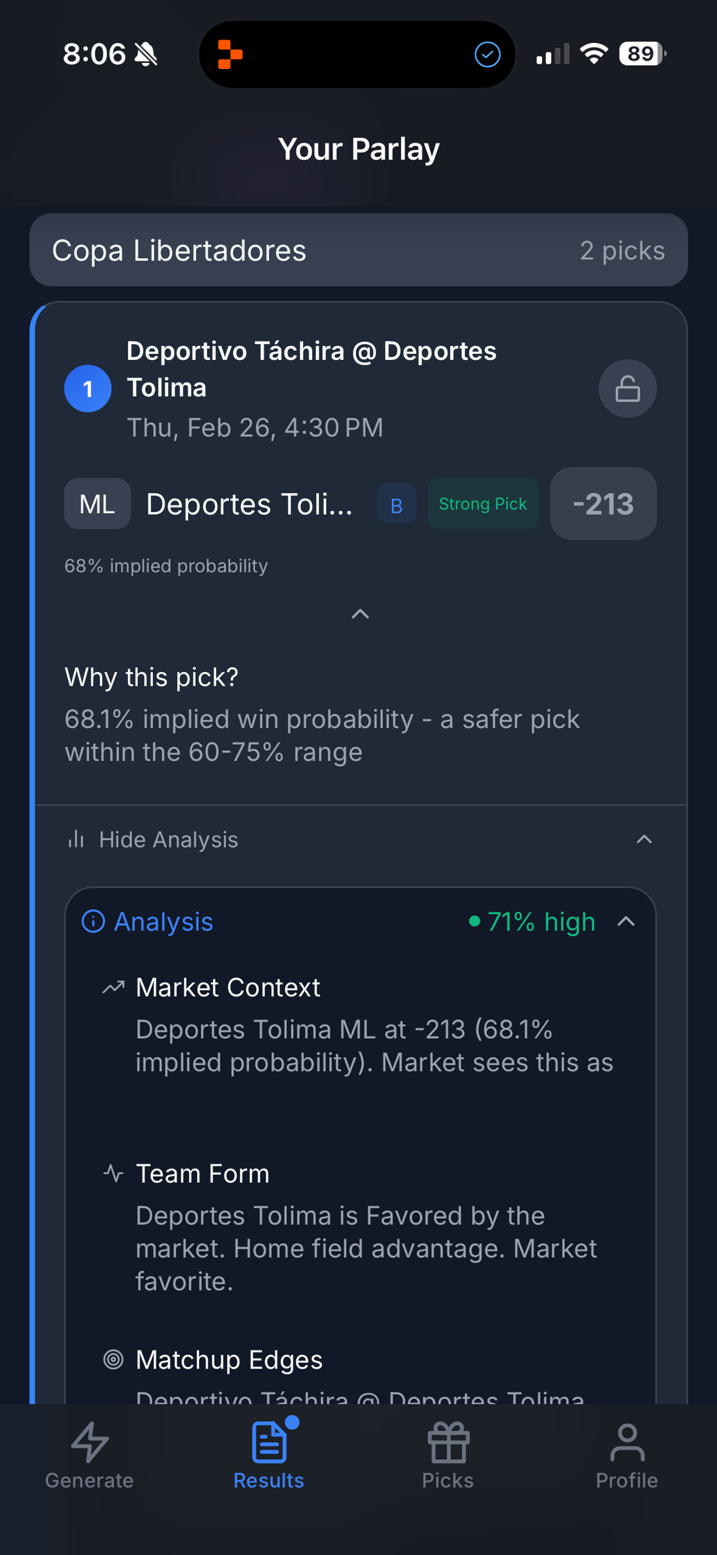Tap the Team Form pulse icon
This screenshot has height=1555, width=717.
(113, 1172)
